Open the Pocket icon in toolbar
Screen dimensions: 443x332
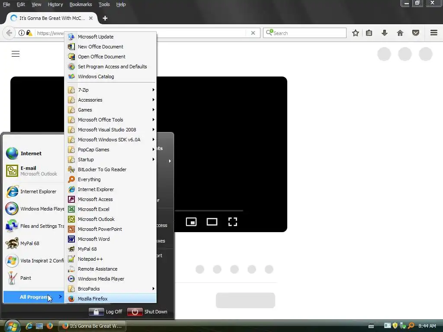[x=416, y=33]
